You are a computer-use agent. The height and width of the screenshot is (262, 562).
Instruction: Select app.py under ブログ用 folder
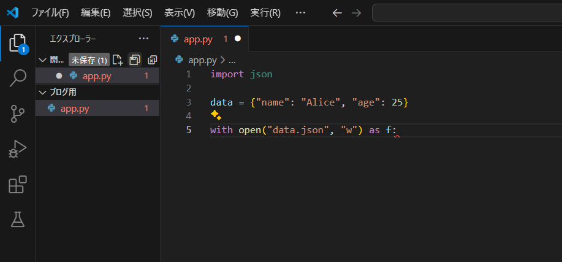click(97, 108)
